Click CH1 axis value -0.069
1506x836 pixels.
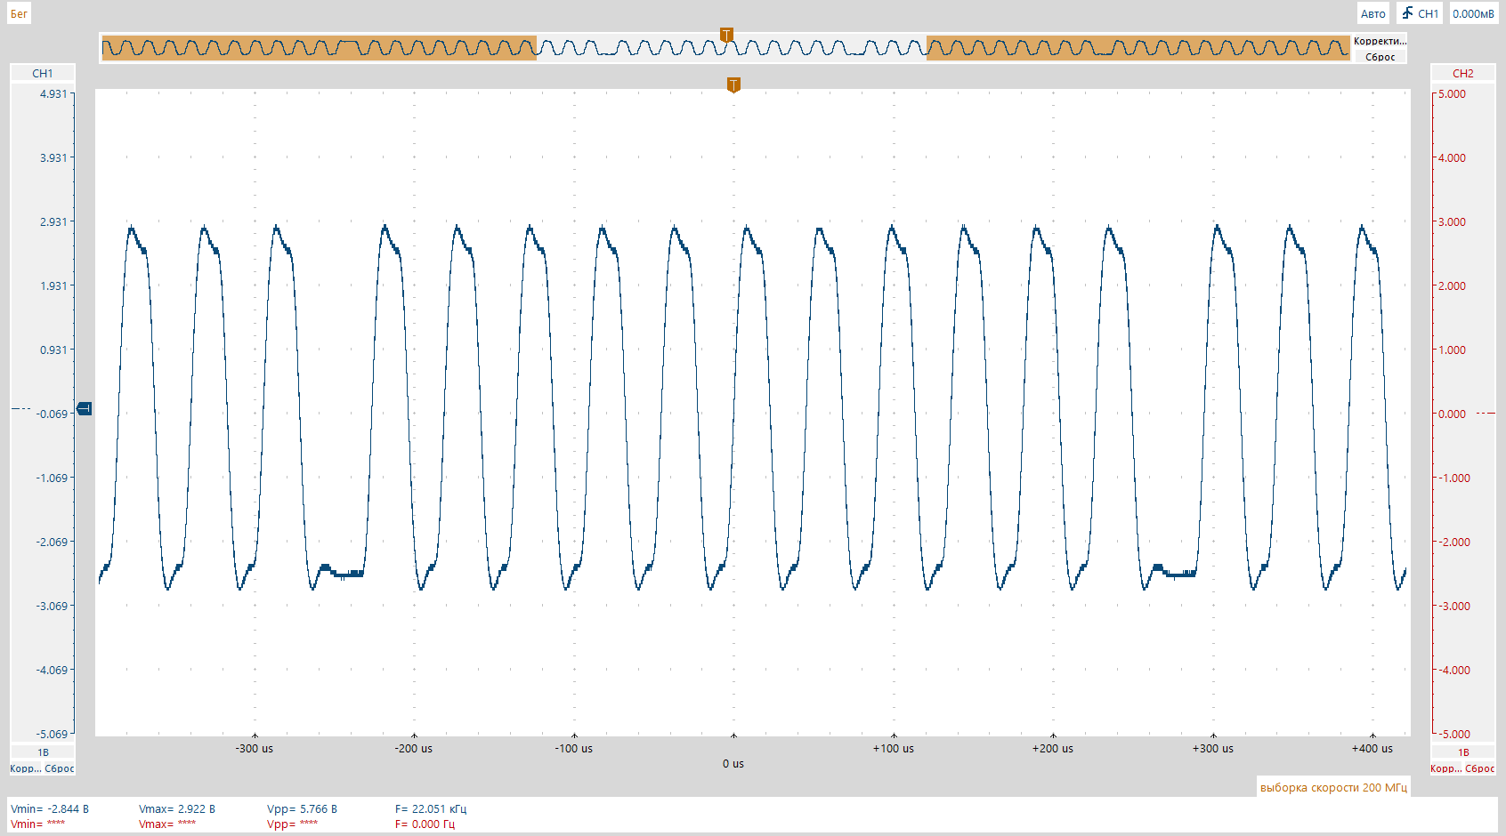52,414
